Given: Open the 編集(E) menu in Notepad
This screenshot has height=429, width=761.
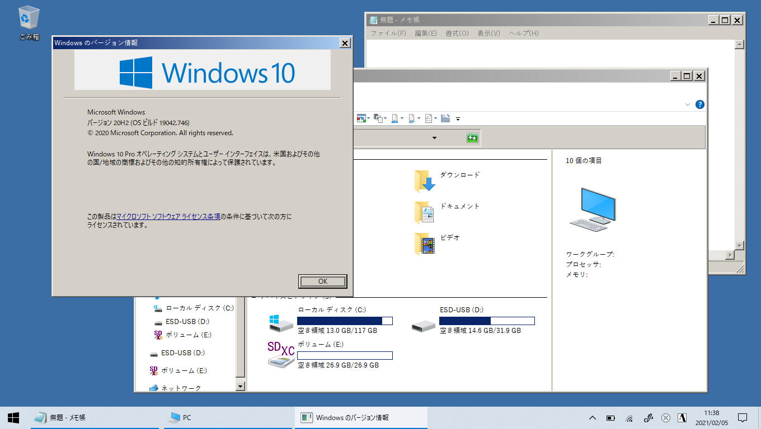Looking at the screenshot, I should [426, 34].
